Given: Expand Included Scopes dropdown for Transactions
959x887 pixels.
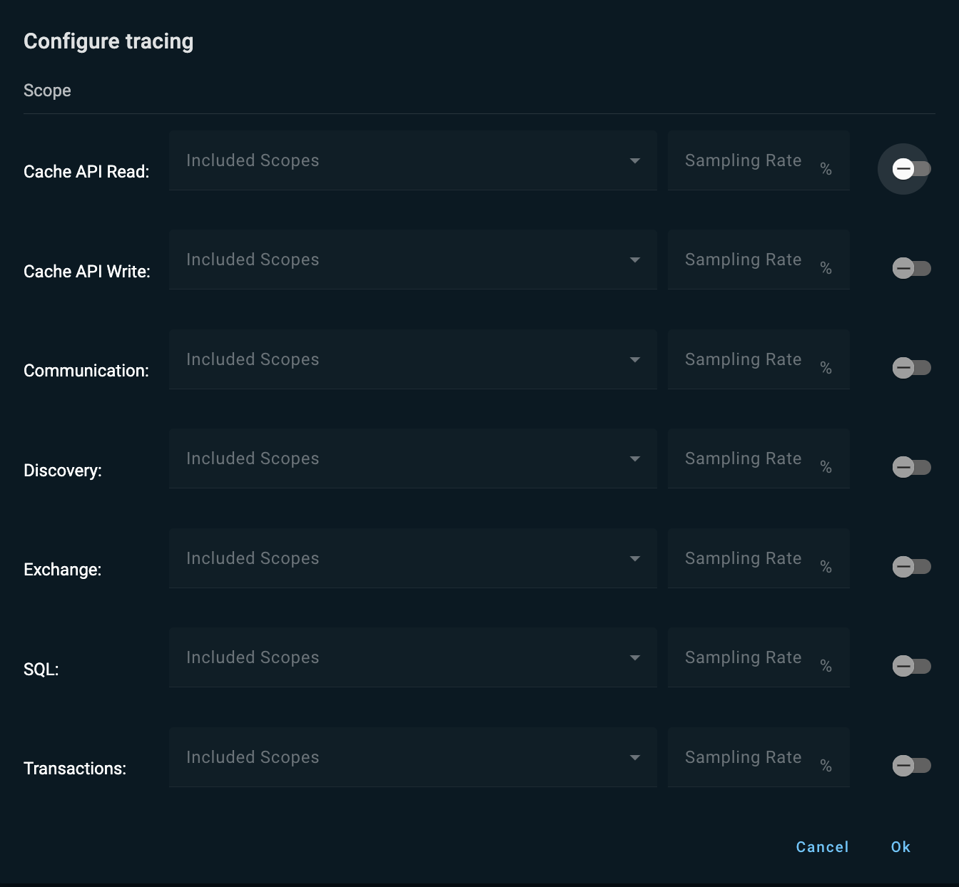Looking at the screenshot, I should [413, 757].
